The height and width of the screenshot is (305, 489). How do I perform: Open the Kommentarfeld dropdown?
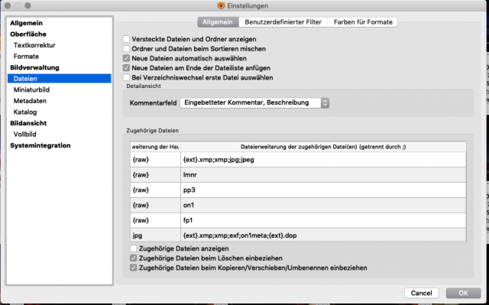pos(254,102)
